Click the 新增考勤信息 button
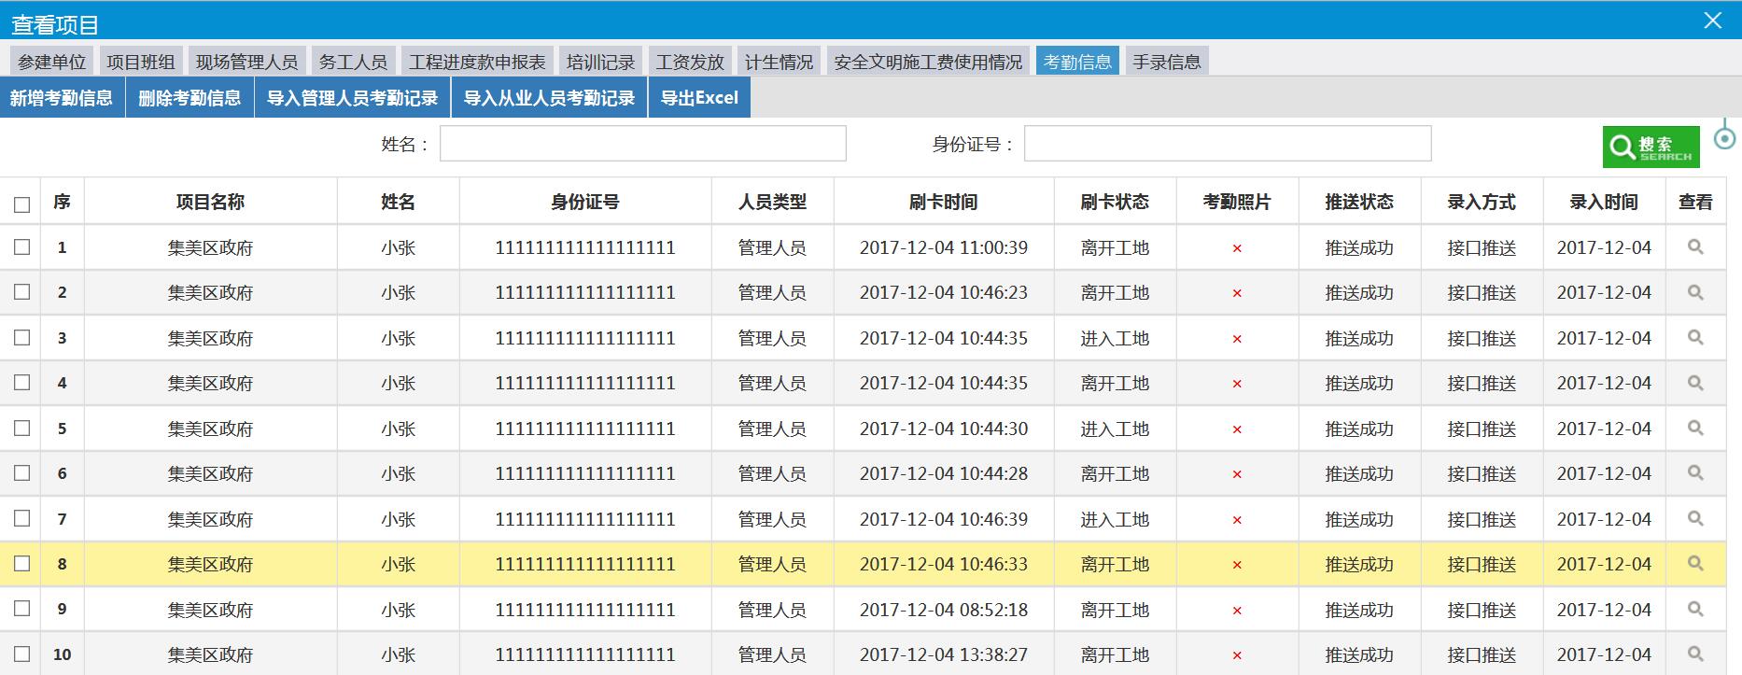The height and width of the screenshot is (675, 1742). pyautogui.click(x=62, y=98)
